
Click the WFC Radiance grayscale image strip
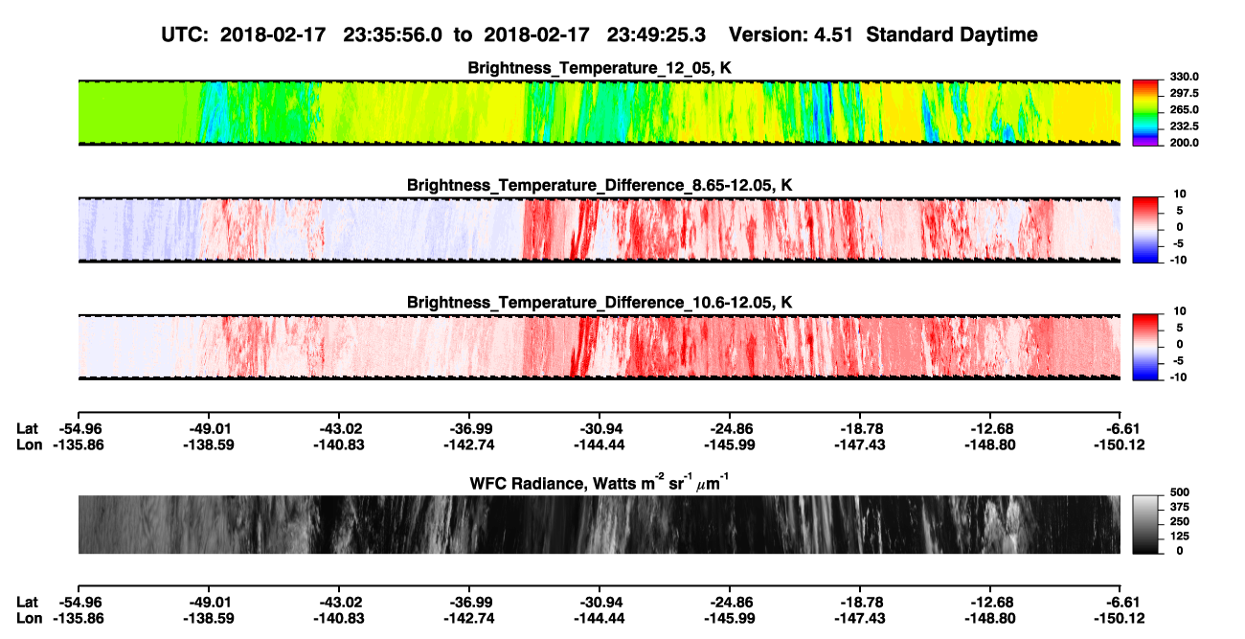click(x=599, y=525)
